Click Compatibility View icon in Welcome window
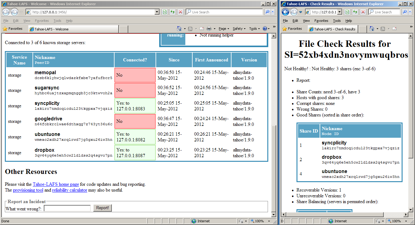Viewport: 415px width, 225px height. 165,12
